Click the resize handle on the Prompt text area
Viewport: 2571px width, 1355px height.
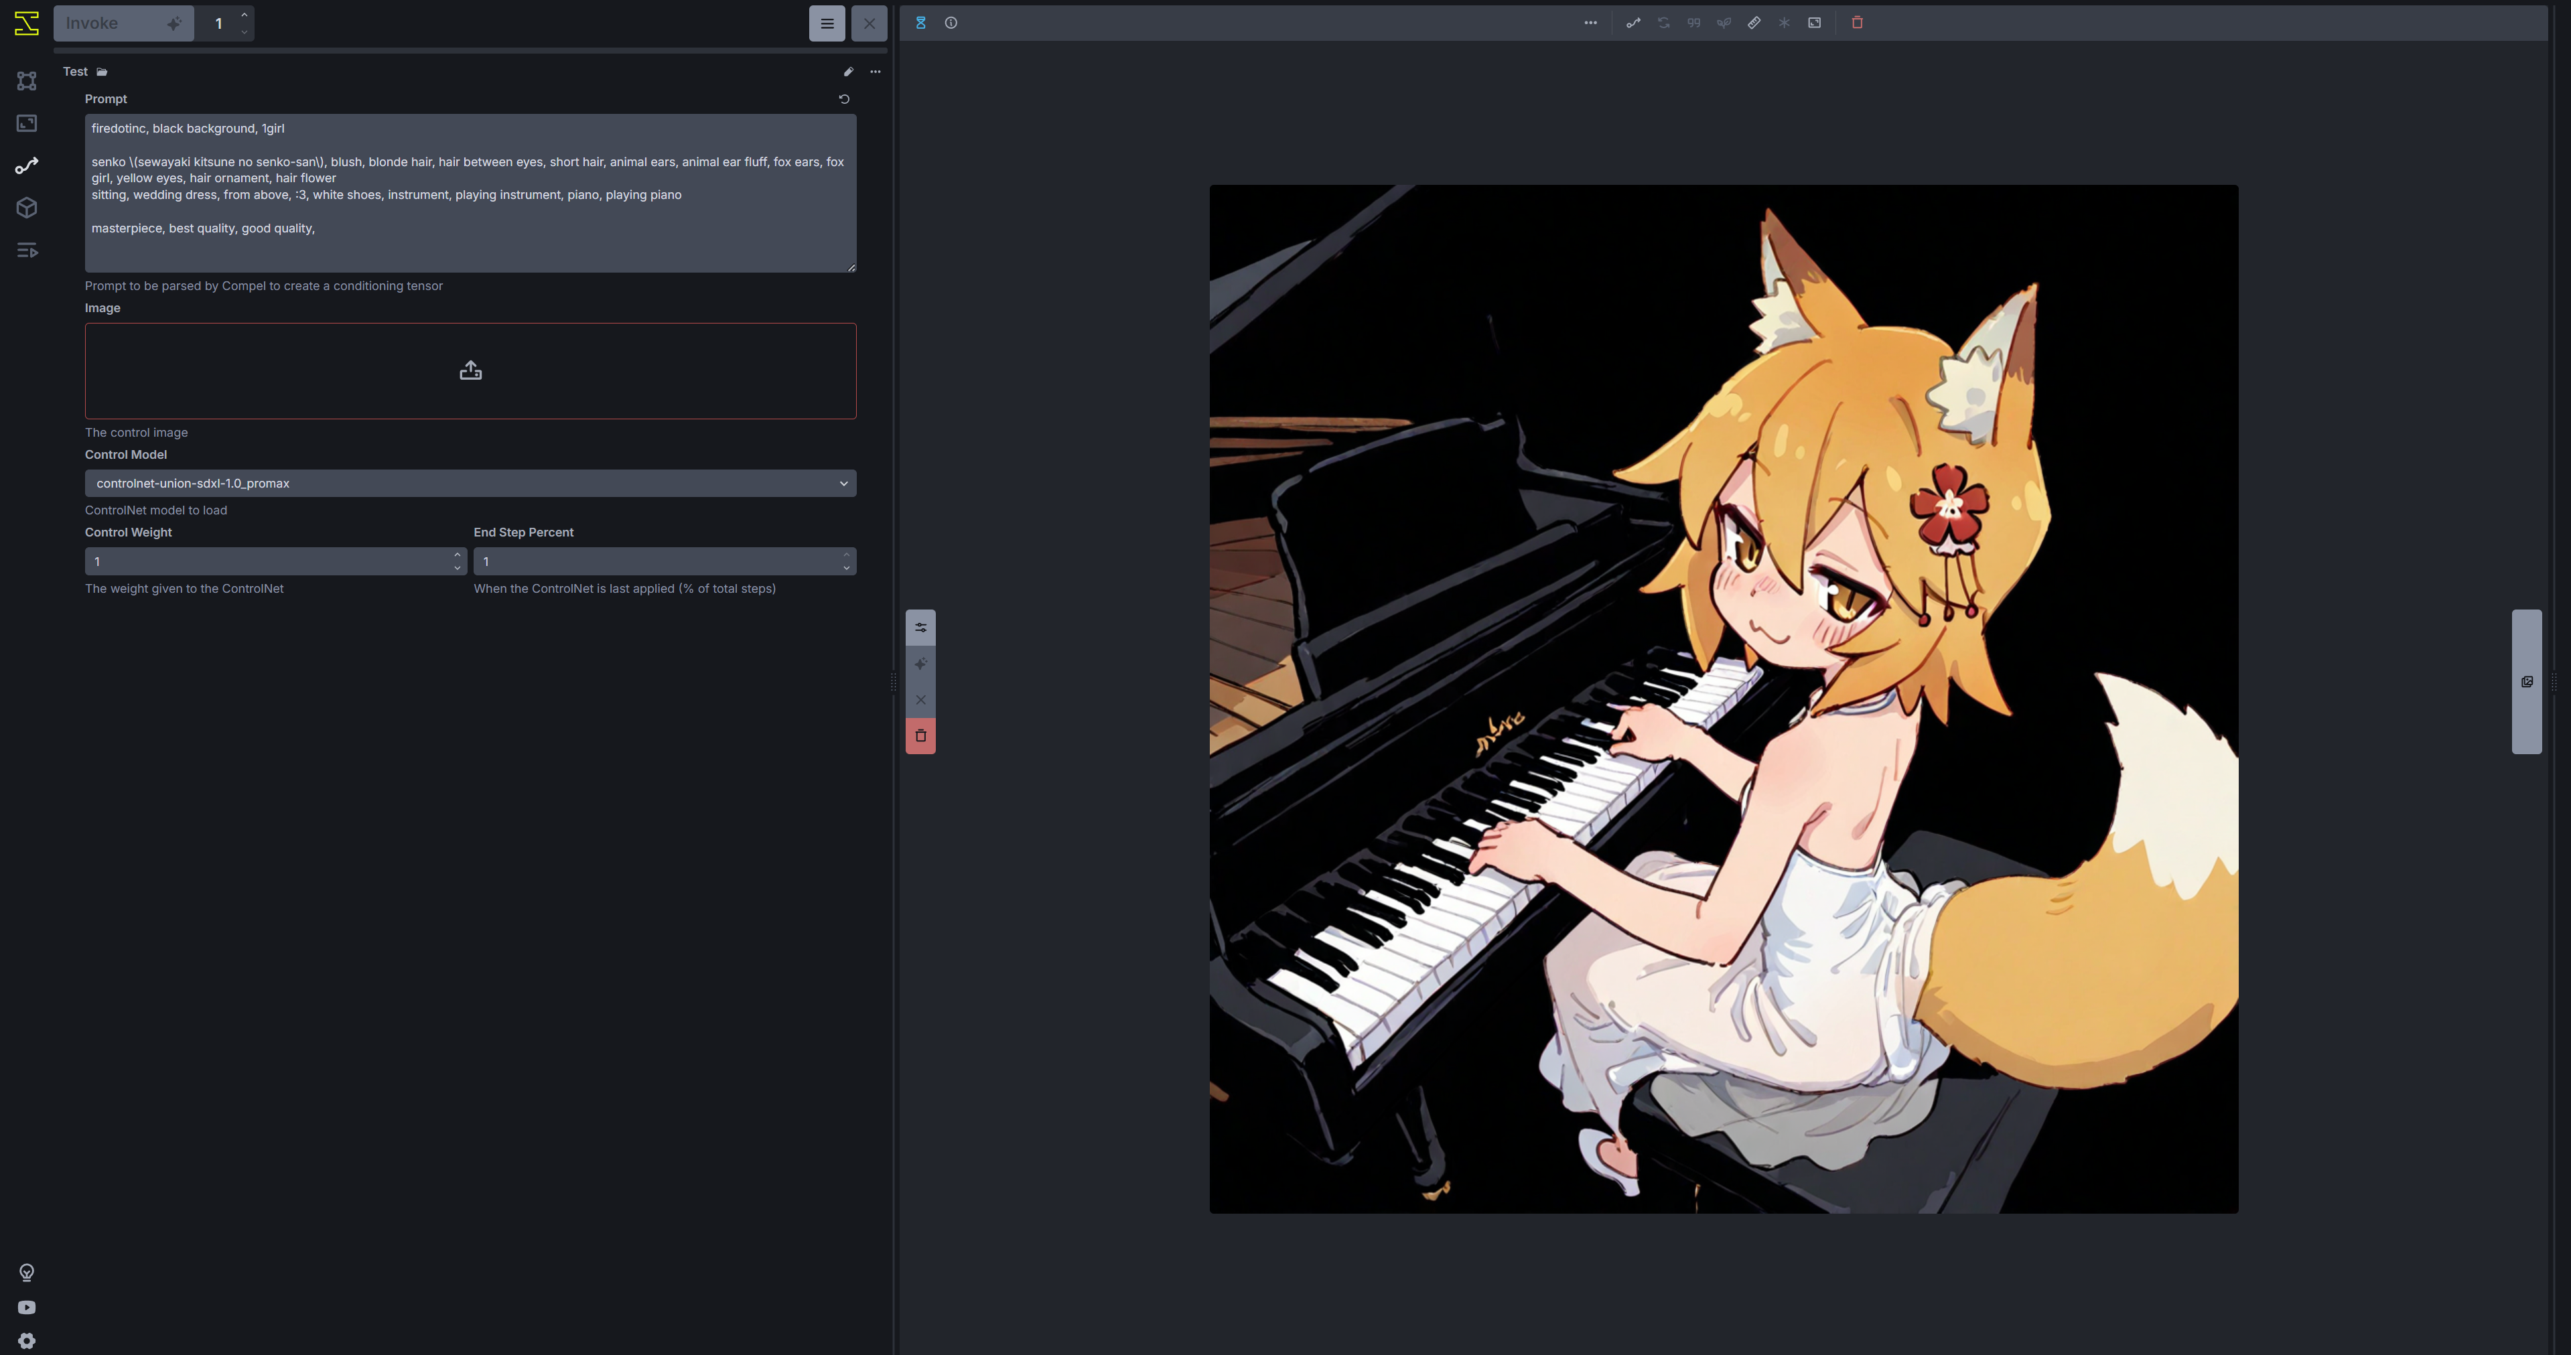click(851, 267)
